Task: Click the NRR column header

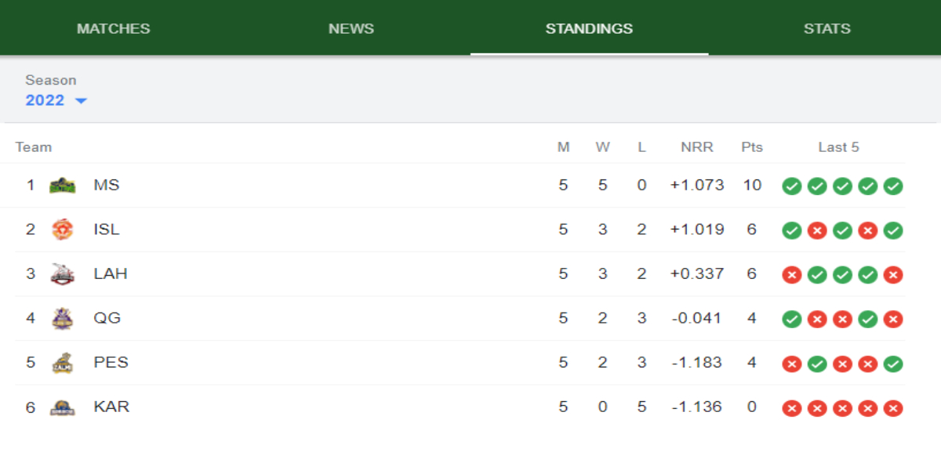Action: point(696,147)
